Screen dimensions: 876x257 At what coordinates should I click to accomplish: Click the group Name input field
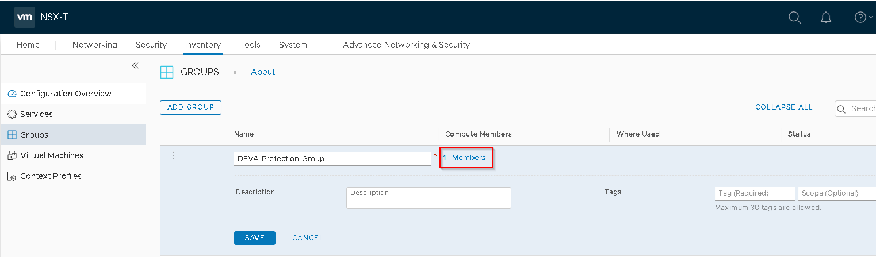pyautogui.click(x=332, y=158)
